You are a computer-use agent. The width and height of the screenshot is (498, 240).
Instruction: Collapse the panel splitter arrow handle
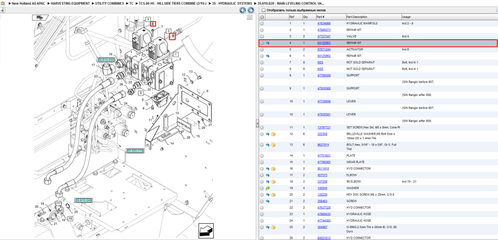tap(257, 124)
